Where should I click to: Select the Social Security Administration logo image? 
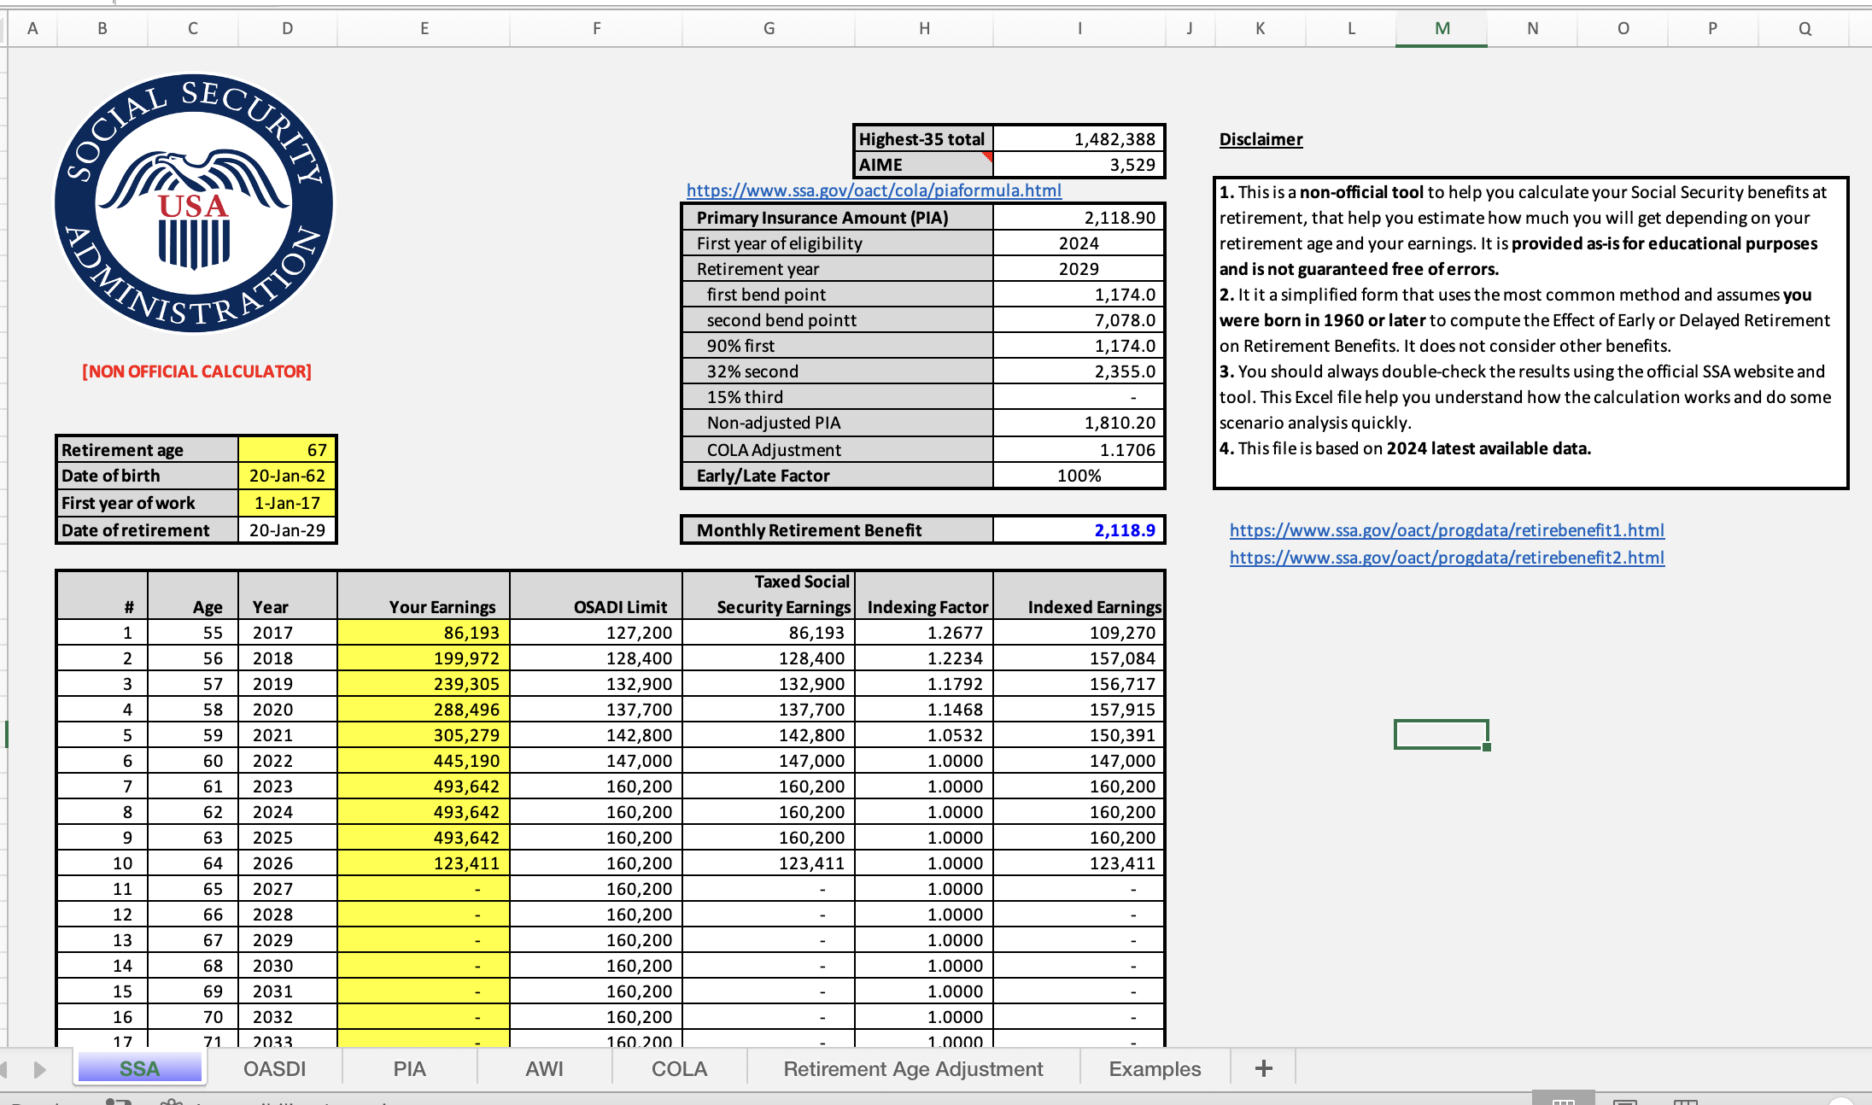coord(195,203)
